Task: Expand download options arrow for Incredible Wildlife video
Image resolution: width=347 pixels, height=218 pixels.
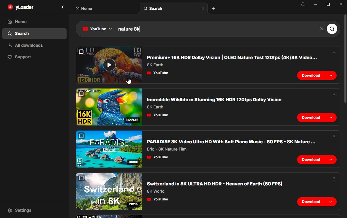Action: tap(331, 118)
